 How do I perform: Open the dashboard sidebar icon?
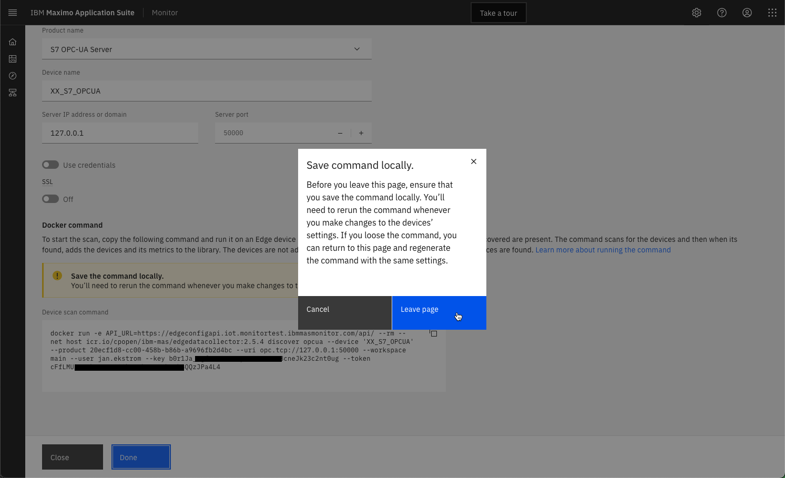(x=13, y=59)
